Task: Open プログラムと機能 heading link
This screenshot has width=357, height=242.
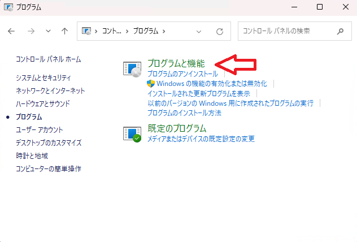Action: click(176, 64)
